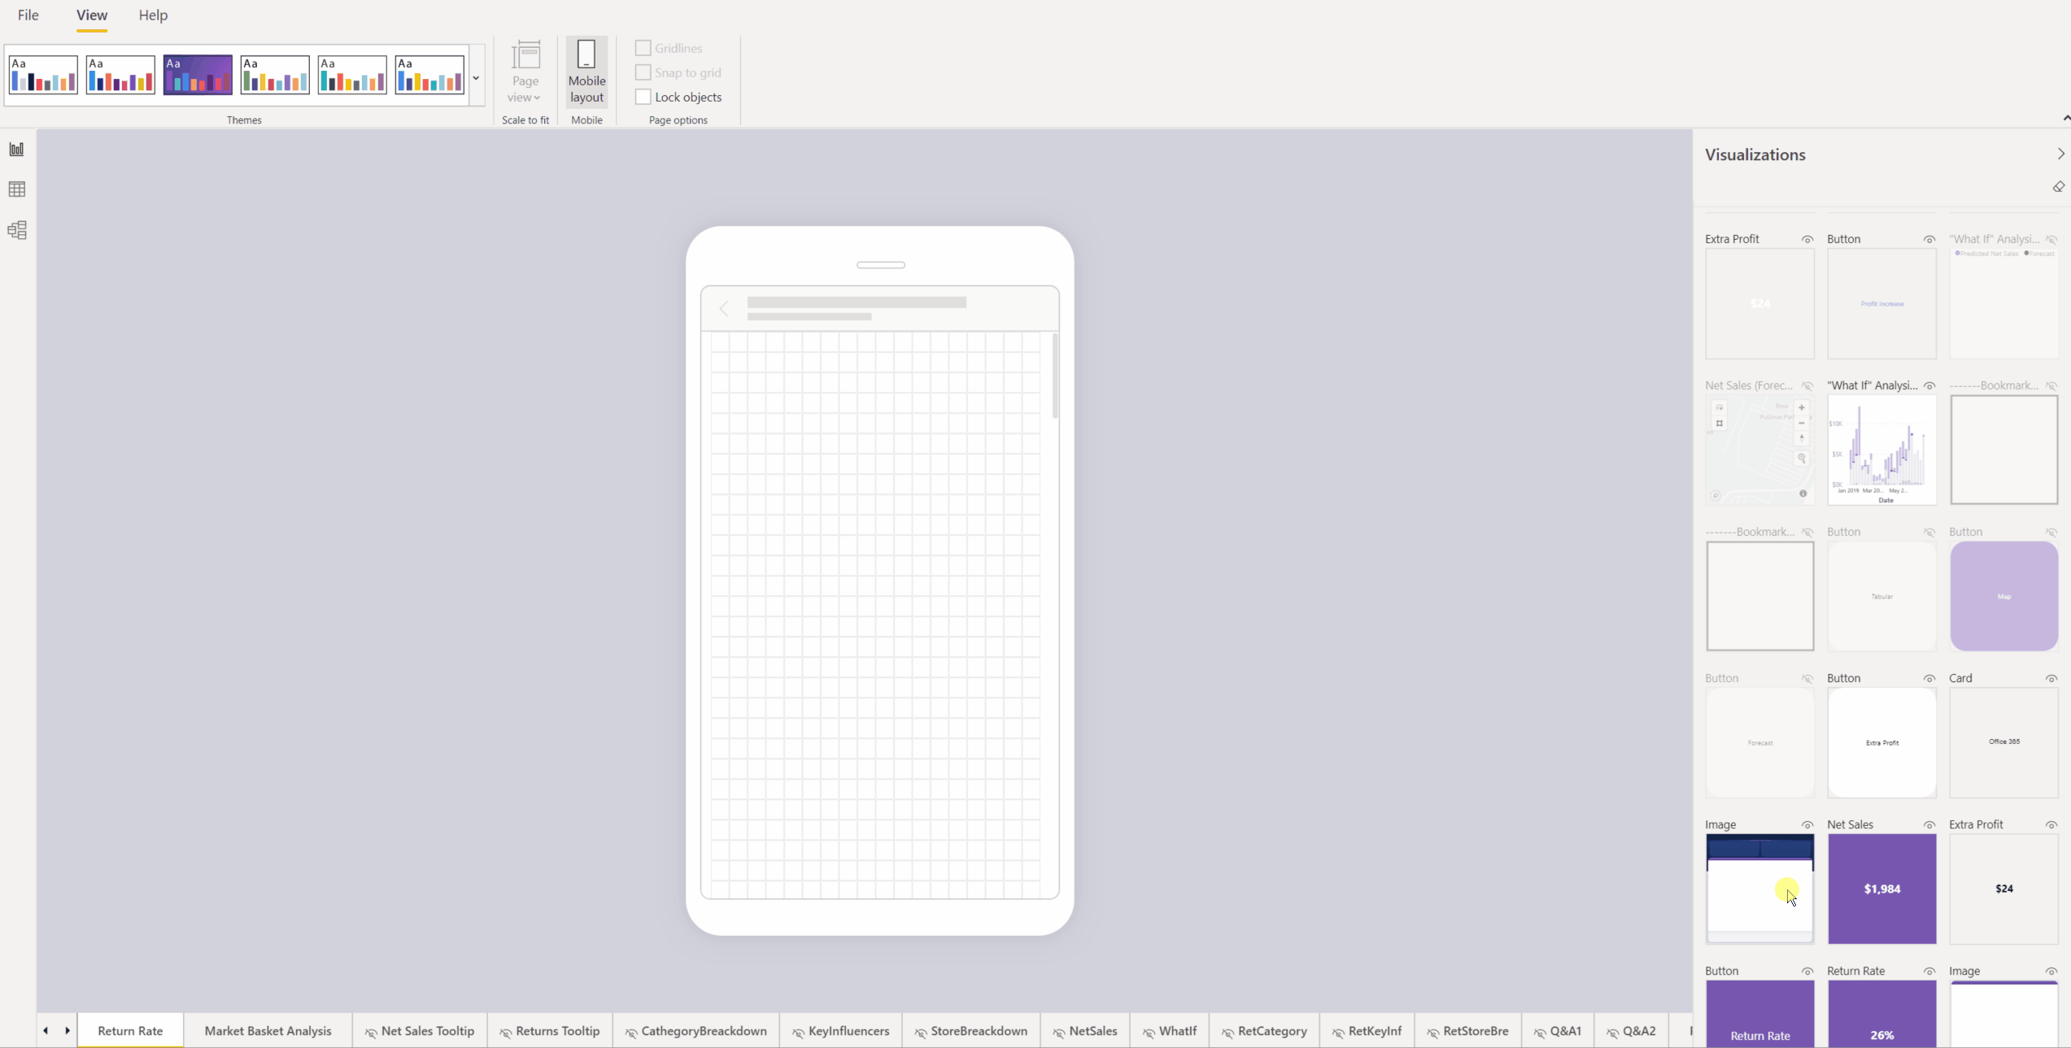Select the $1,984 Net Sales visual thumbnail
Image resolution: width=2071 pixels, height=1048 pixels.
[1881, 889]
